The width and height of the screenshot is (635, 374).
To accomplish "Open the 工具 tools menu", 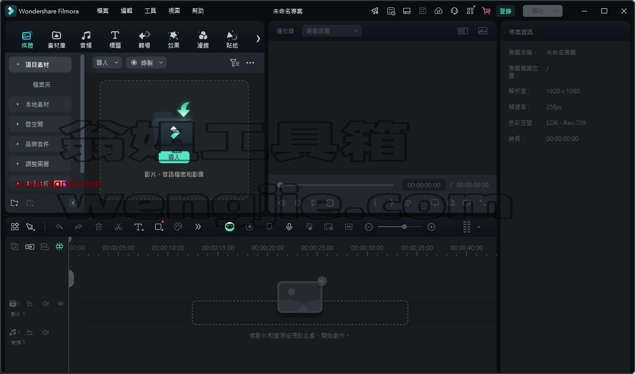I will pos(150,11).
